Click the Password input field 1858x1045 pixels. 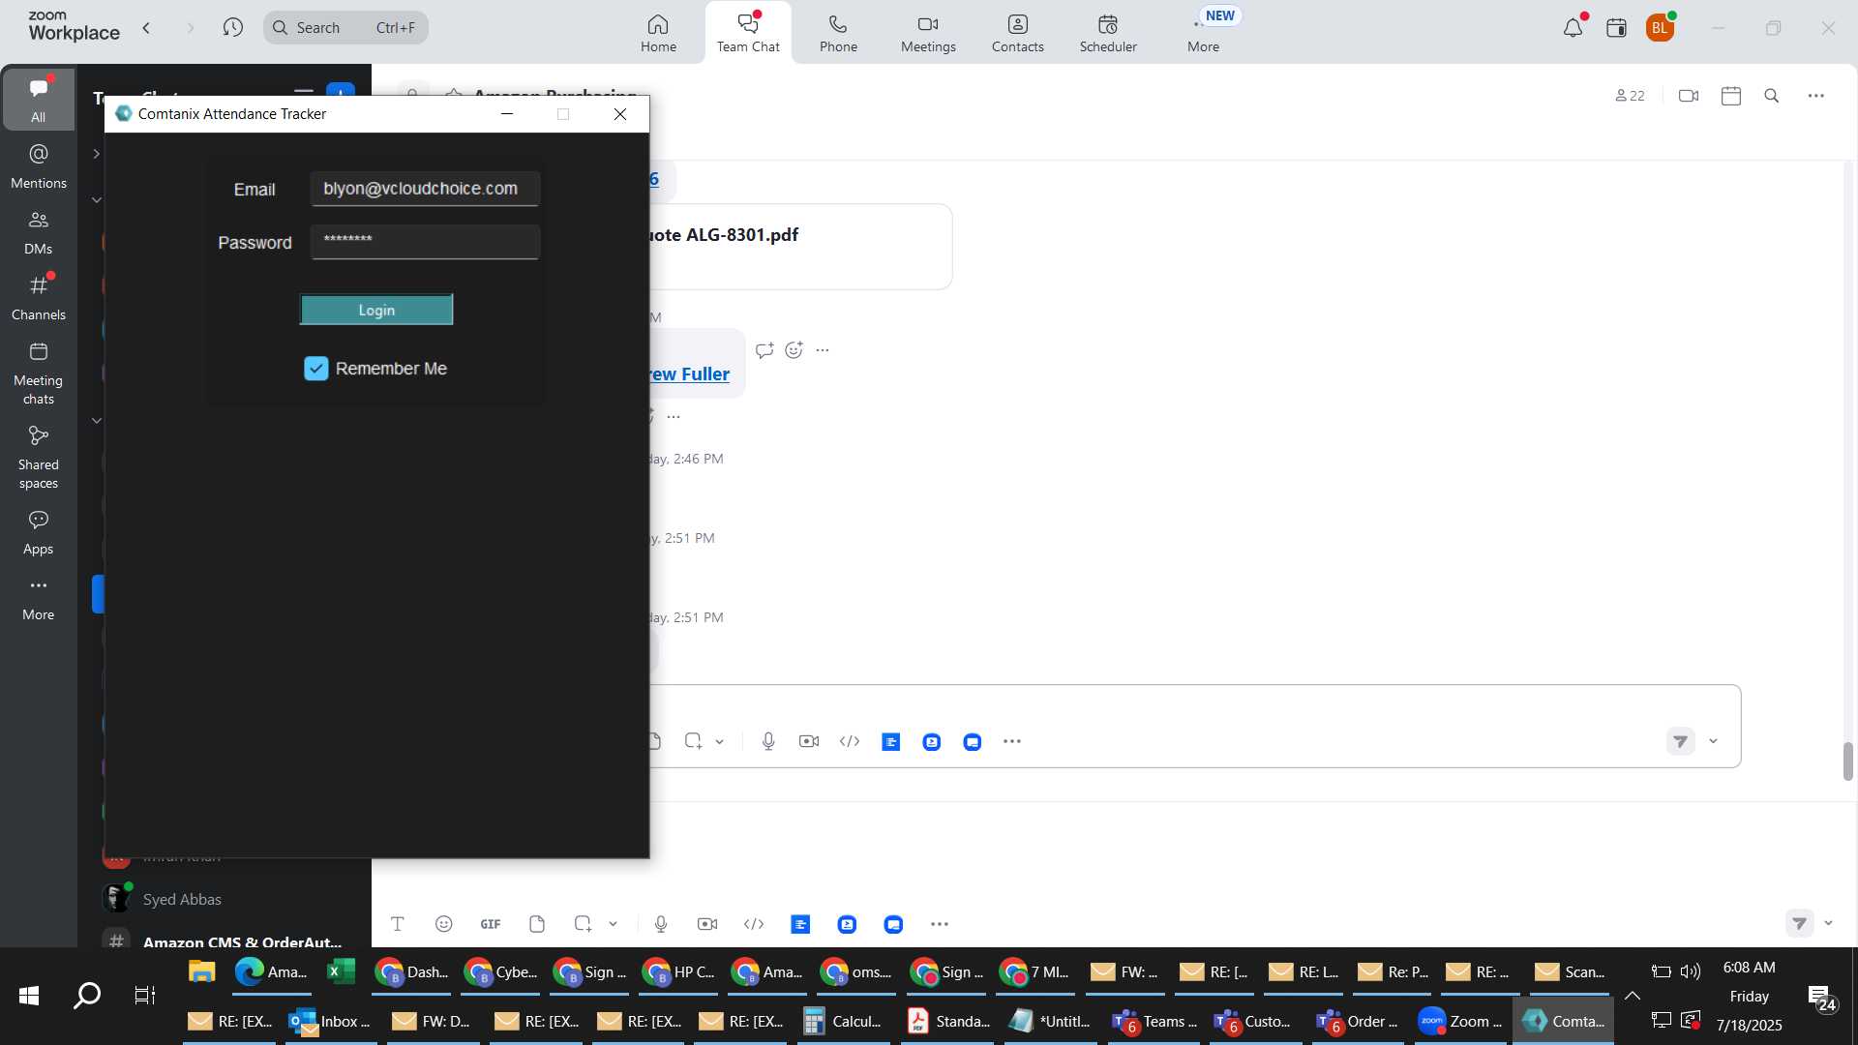(x=425, y=242)
